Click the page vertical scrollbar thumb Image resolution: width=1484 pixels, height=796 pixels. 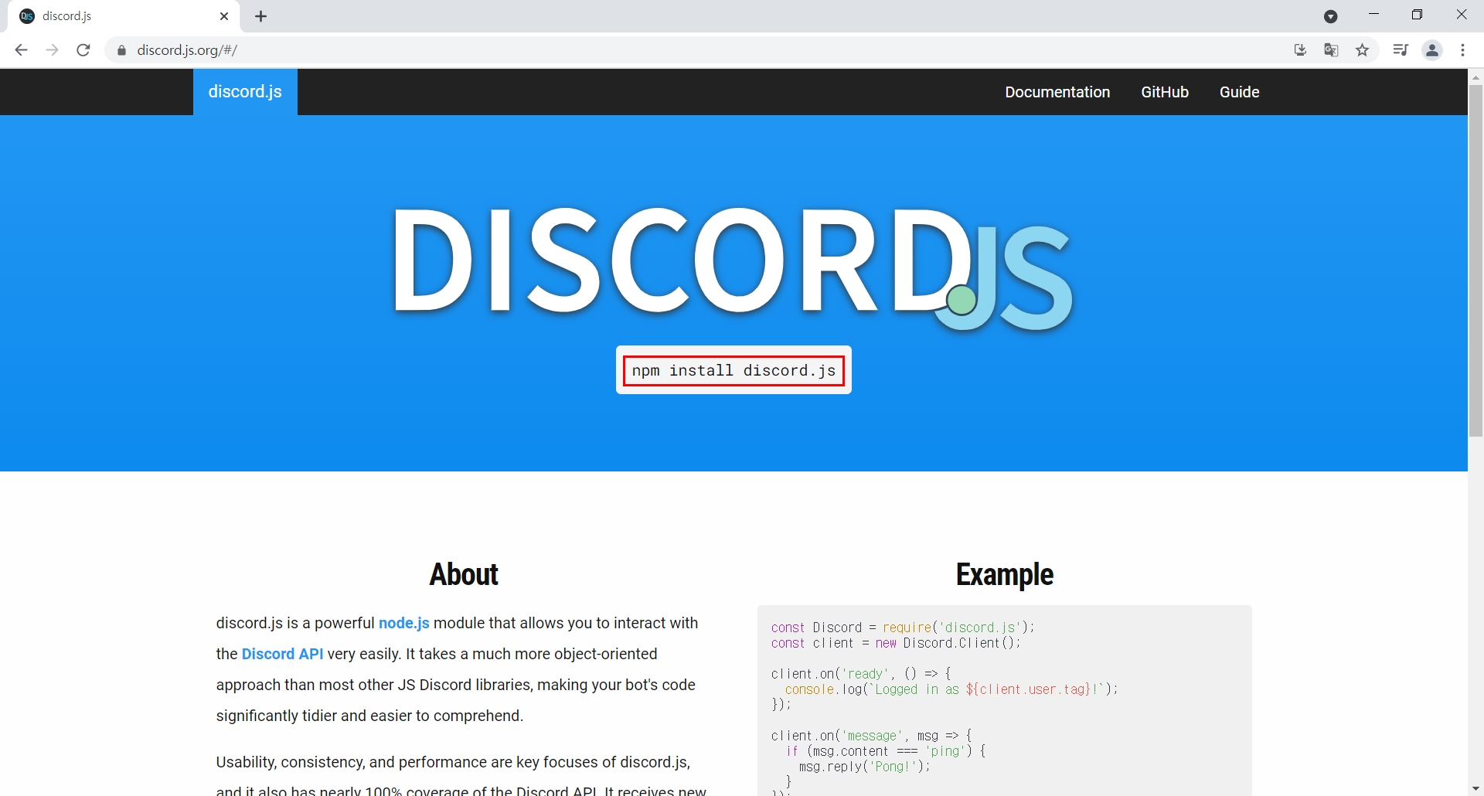[1475, 260]
